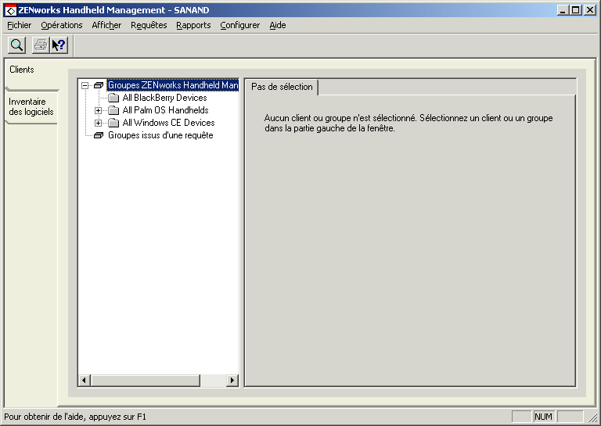Minimize the ZENworks Handheld Management window
601x426 pixels.
pos(563,10)
